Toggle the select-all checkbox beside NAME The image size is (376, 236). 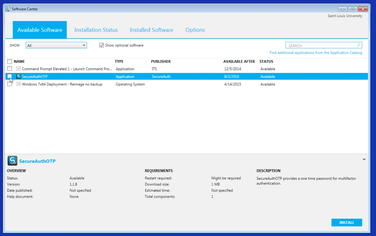[x=9, y=61]
